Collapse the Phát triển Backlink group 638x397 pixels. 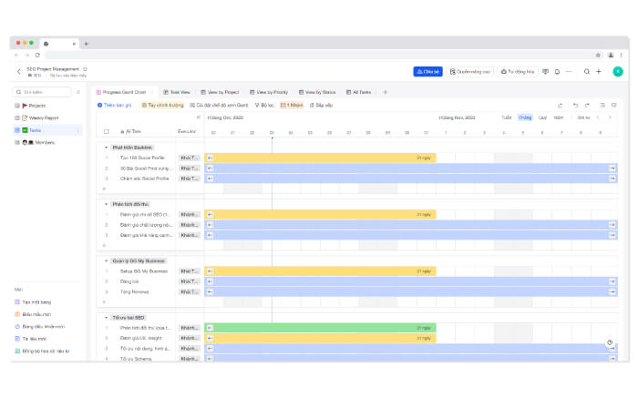[x=106, y=147]
